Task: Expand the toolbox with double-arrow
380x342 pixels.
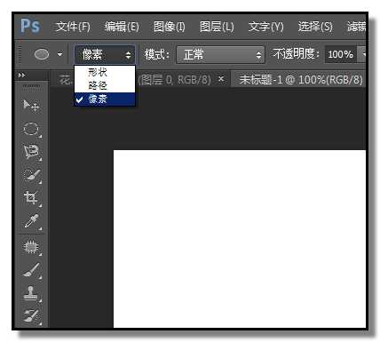Action: 21,76
